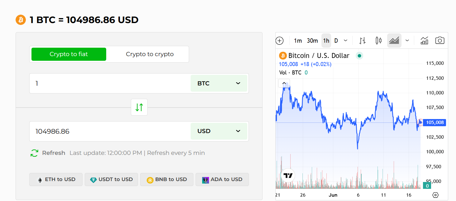Click the ETH to USD shortcut
Viewport: 456px width, 201px height.
tap(56, 179)
